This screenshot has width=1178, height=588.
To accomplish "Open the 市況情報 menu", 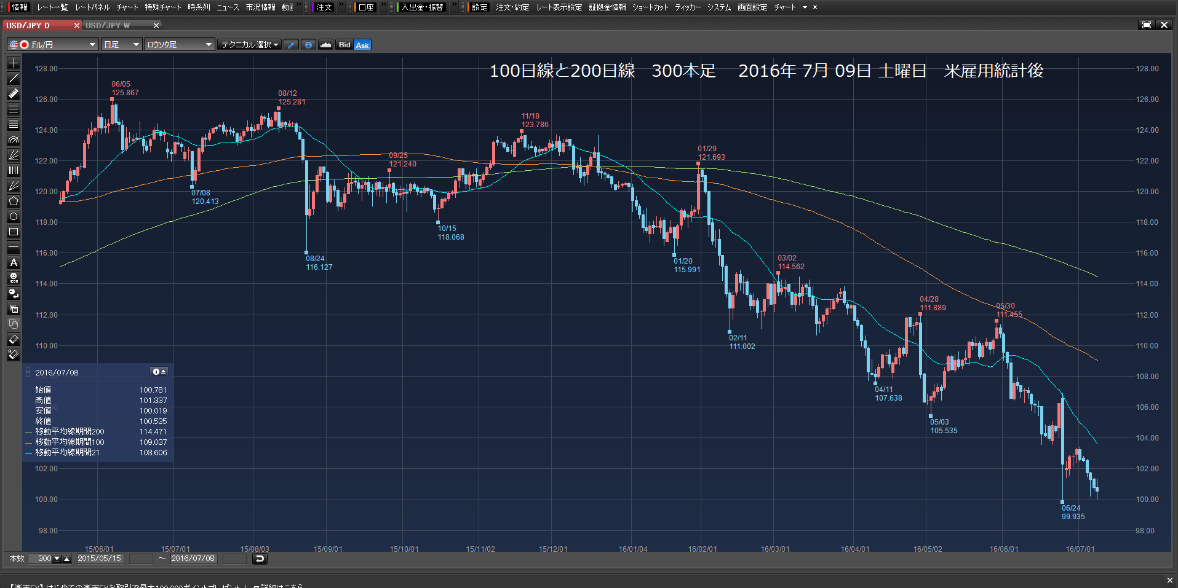I will 260,7.
